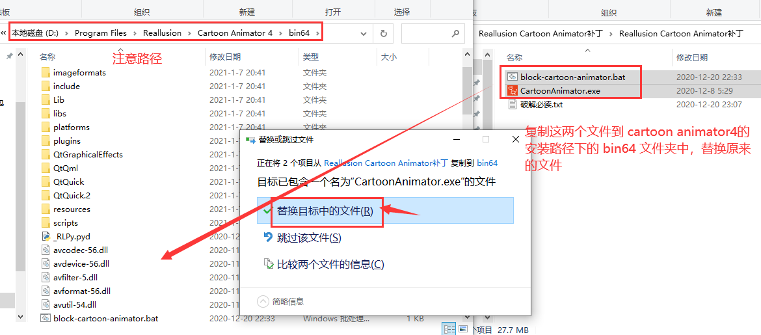Open the bin64 destination link in the dialog
This screenshot has height=335, width=761.
click(487, 164)
